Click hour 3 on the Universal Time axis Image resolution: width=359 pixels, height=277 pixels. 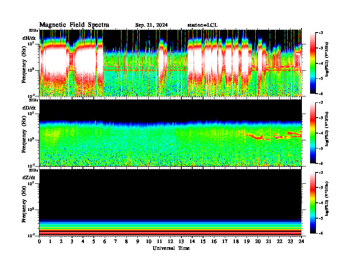tap(72, 241)
